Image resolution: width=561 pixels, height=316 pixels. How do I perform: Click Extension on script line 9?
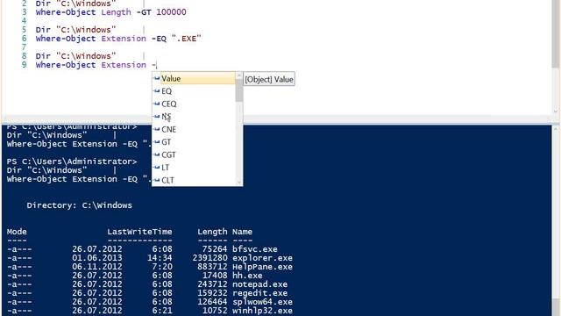(x=124, y=65)
